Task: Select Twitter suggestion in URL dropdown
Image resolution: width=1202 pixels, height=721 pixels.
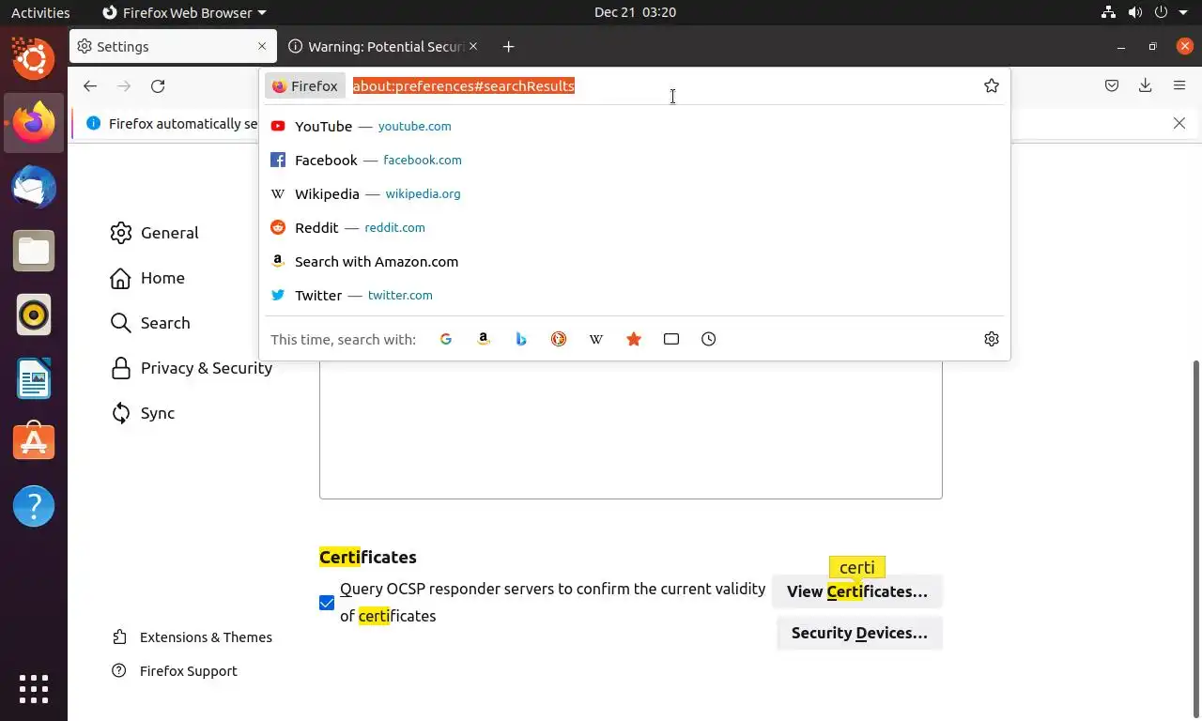Action: [635, 295]
